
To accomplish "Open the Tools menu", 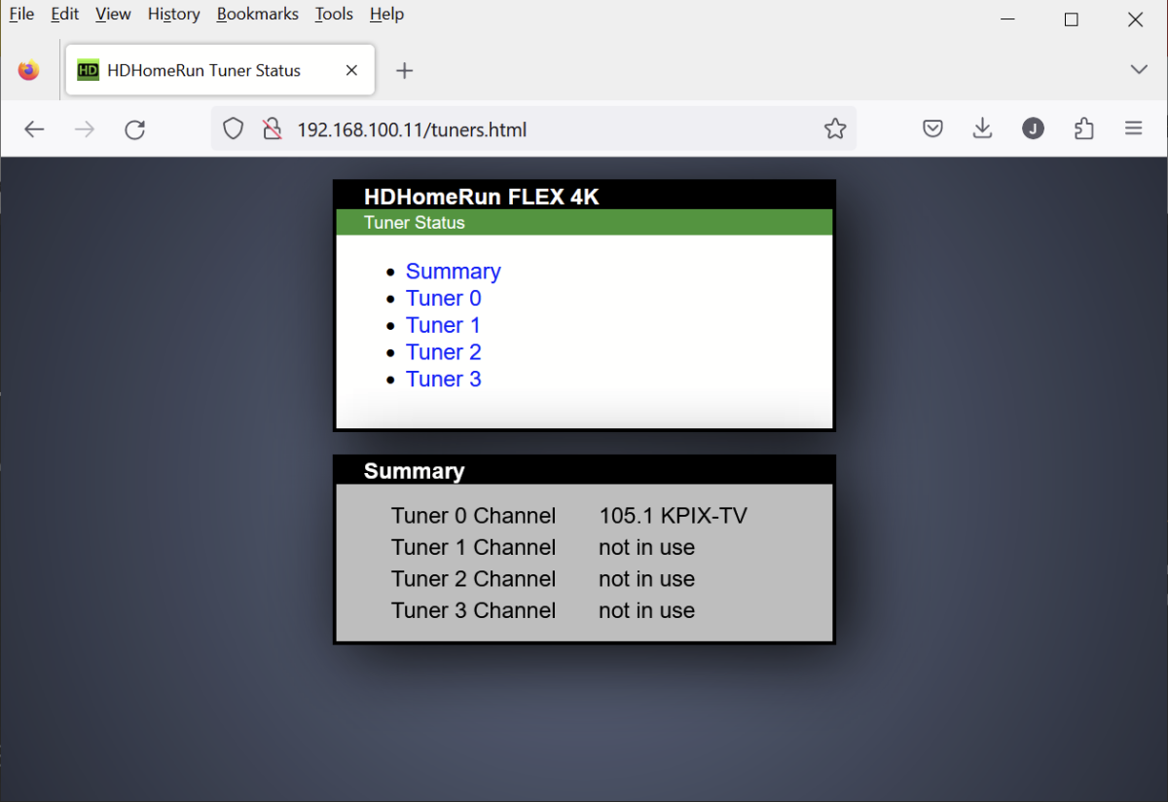I will tap(334, 15).
